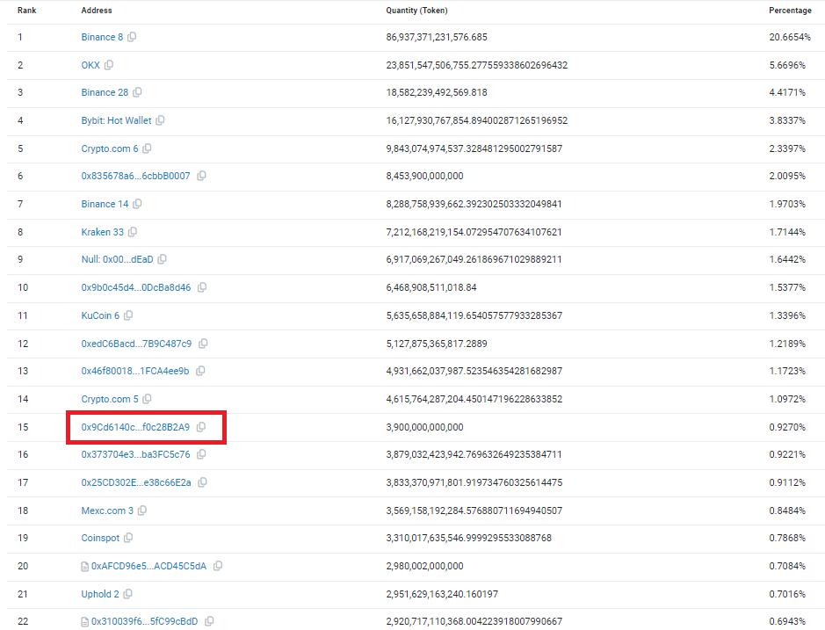Open the Uphold 2 holder link
The height and width of the screenshot is (630, 825).
100,594
